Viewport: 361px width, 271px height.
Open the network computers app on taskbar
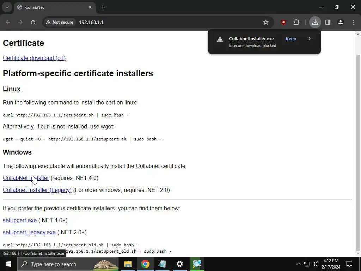pos(197,264)
